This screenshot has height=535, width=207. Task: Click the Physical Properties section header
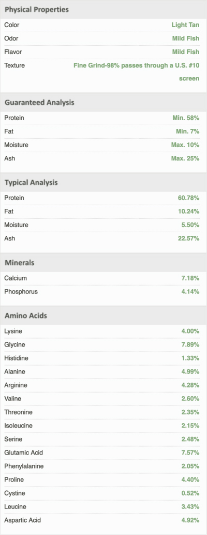point(103,9)
